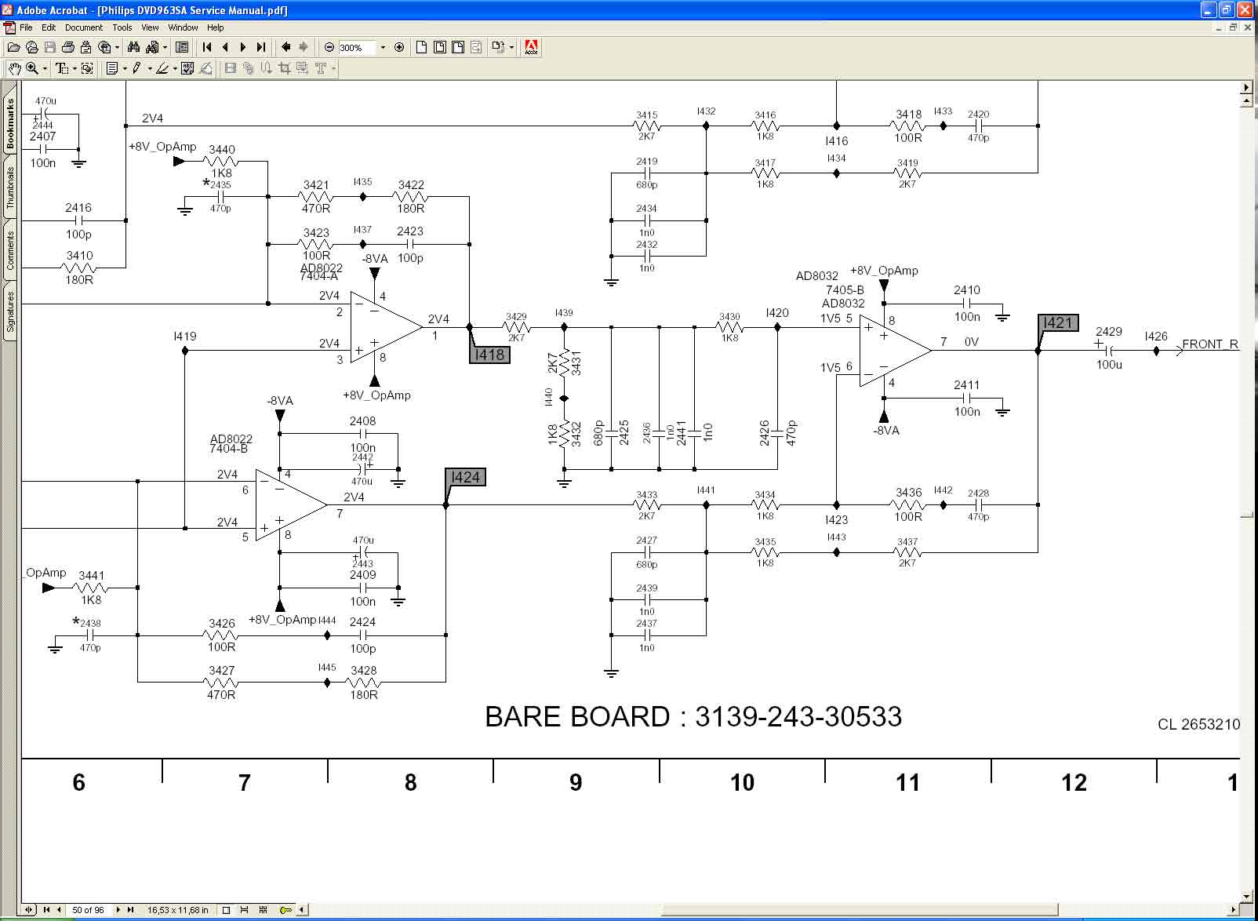1258x921 pixels.
Task: Go to next page in status bar
Action: click(119, 910)
